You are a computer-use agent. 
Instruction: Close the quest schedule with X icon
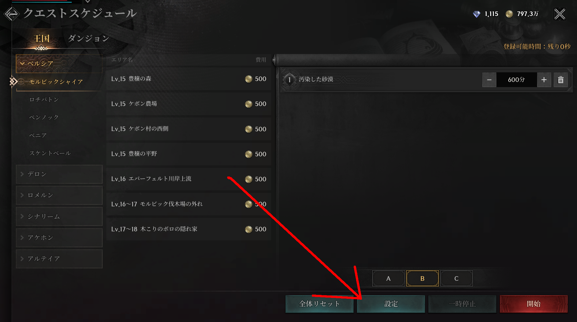pyautogui.click(x=560, y=14)
